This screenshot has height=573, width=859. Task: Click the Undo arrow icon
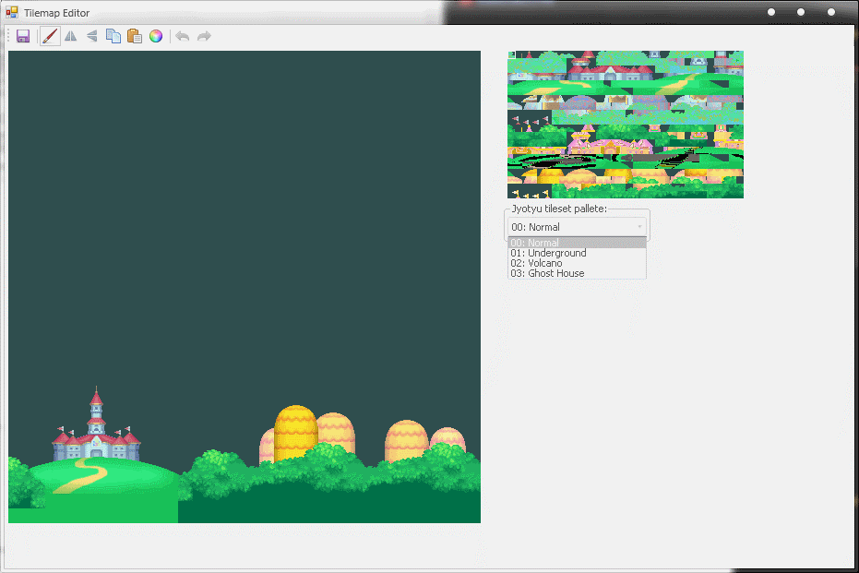tap(183, 36)
